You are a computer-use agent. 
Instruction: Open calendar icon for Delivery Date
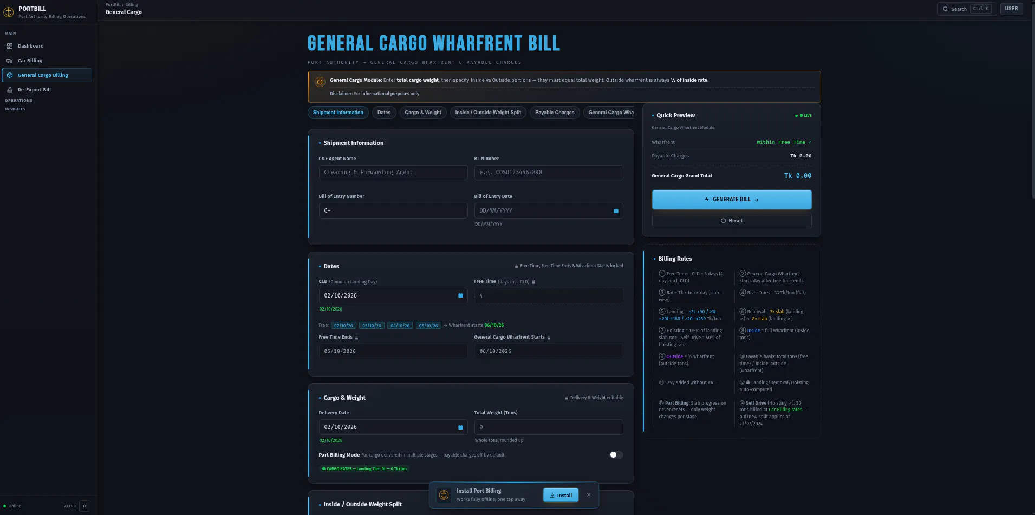(x=460, y=427)
